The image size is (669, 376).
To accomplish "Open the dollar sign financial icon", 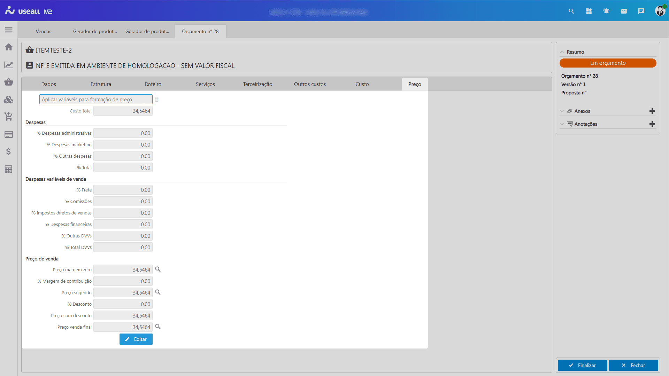I will point(9,151).
